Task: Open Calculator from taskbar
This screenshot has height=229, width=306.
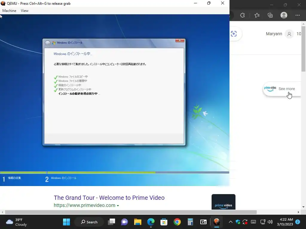Action: tap(190, 222)
